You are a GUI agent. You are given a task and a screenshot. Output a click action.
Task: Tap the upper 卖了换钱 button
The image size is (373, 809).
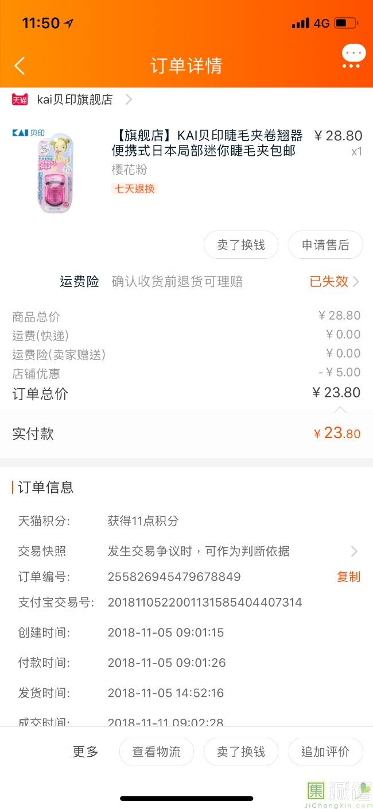pyautogui.click(x=241, y=245)
